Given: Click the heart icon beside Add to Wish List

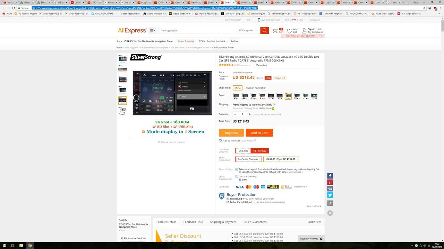Looking at the screenshot, I should tap(220, 141).
